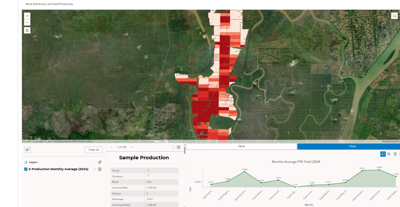Click the chart zoom magnifier icon
This screenshot has height=207, width=400.
(x=389, y=154)
